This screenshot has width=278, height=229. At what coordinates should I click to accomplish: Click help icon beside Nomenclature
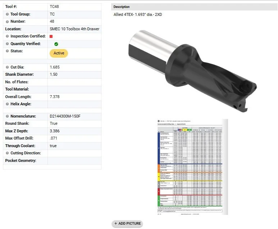point(7,116)
